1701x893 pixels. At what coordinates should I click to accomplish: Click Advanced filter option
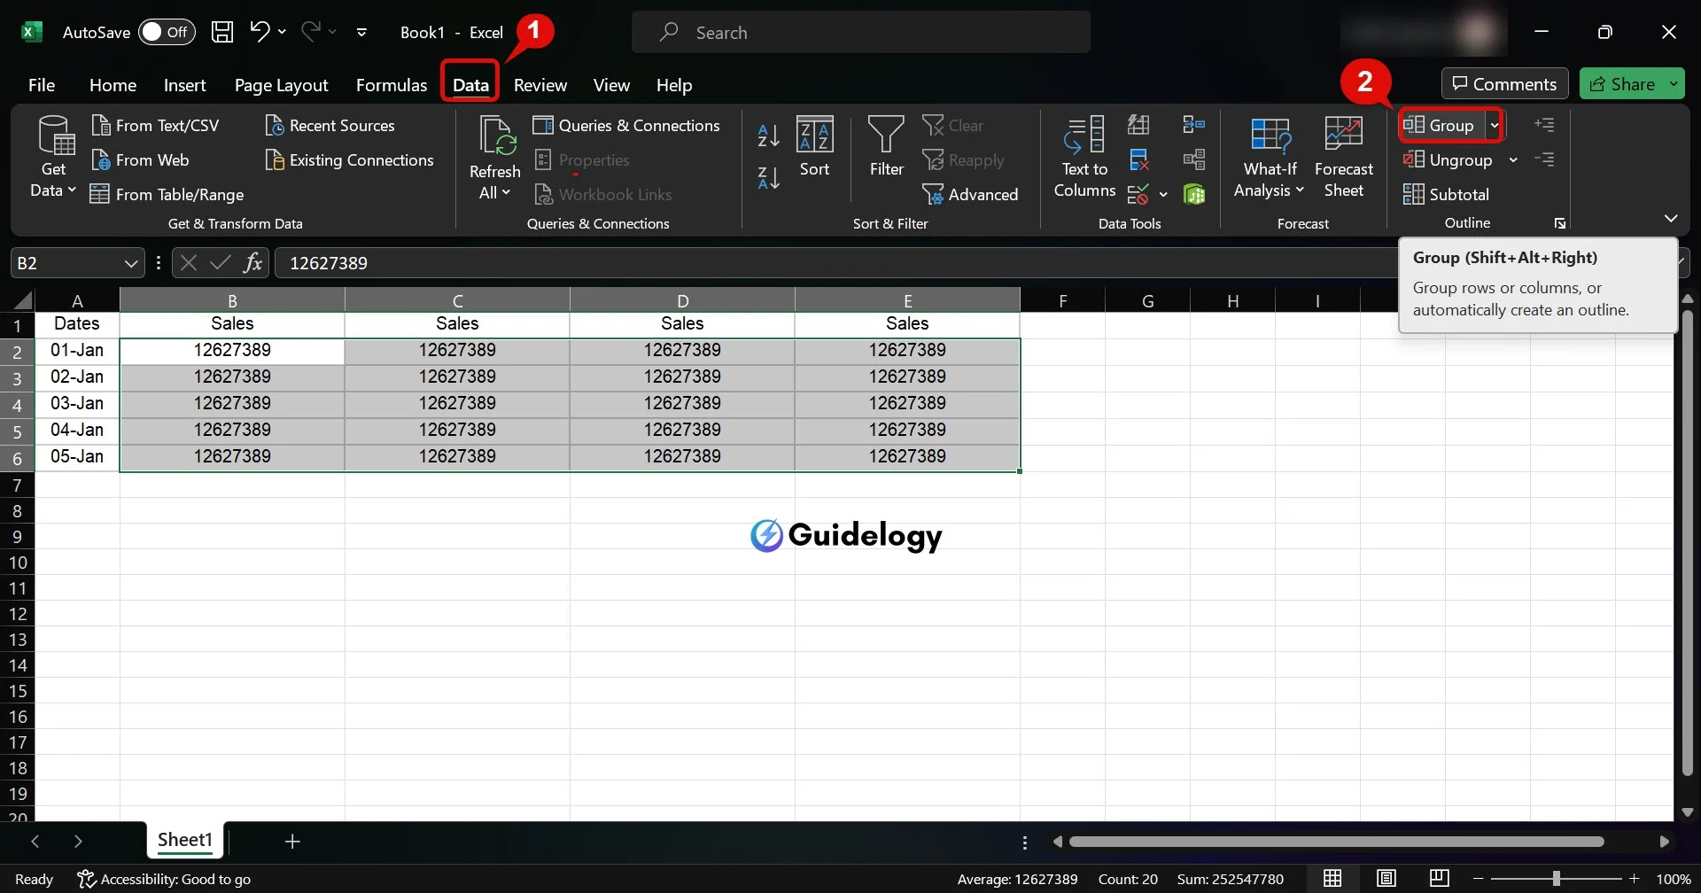tap(971, 195)
